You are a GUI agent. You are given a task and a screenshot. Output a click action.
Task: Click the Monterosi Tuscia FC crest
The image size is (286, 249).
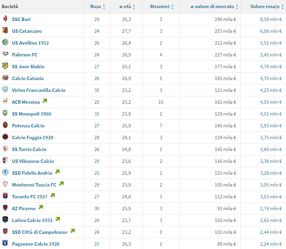pyautogui.click(x=5, y=184)
